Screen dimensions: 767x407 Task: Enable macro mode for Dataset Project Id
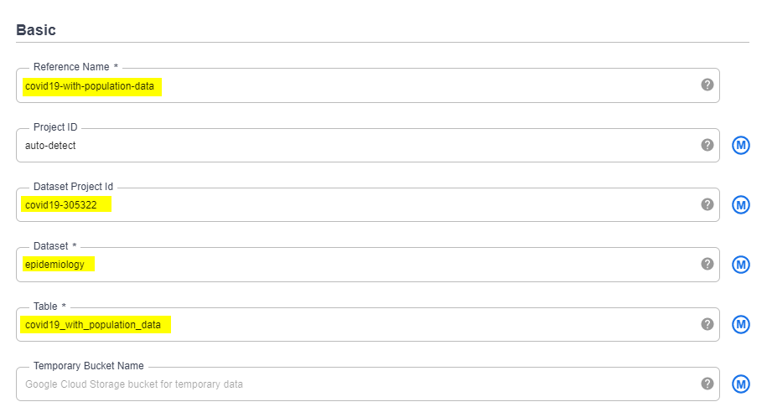coord(741,204)
